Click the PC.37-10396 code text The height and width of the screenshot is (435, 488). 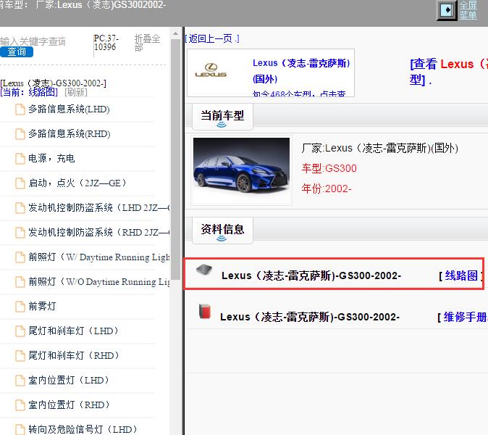click(x=106, y=43)
